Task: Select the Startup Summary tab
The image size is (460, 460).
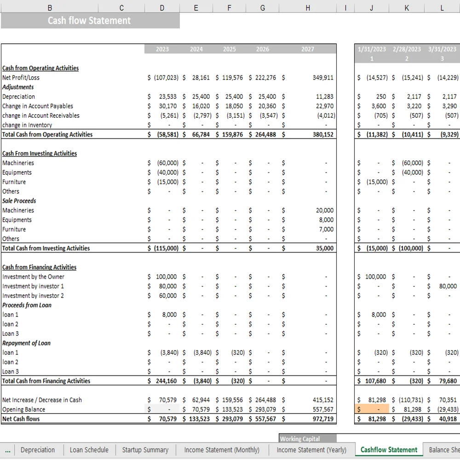Action: [145, 450]
